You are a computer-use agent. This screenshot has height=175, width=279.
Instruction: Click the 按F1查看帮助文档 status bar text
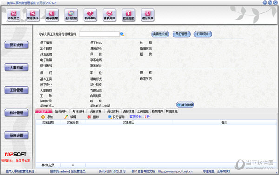click(143, 171)
